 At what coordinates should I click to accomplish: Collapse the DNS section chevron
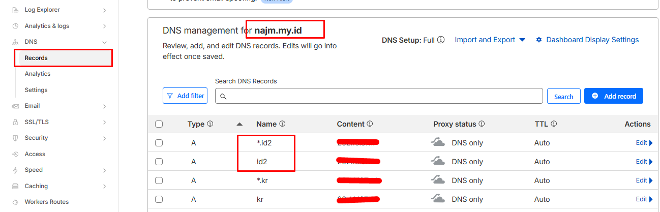104,42
